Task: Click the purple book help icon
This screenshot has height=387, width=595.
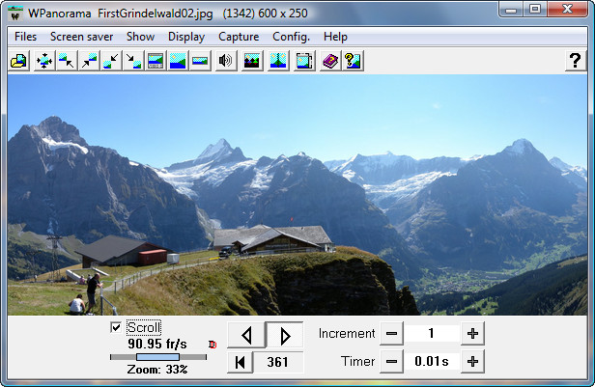Action: click(330, 61)
